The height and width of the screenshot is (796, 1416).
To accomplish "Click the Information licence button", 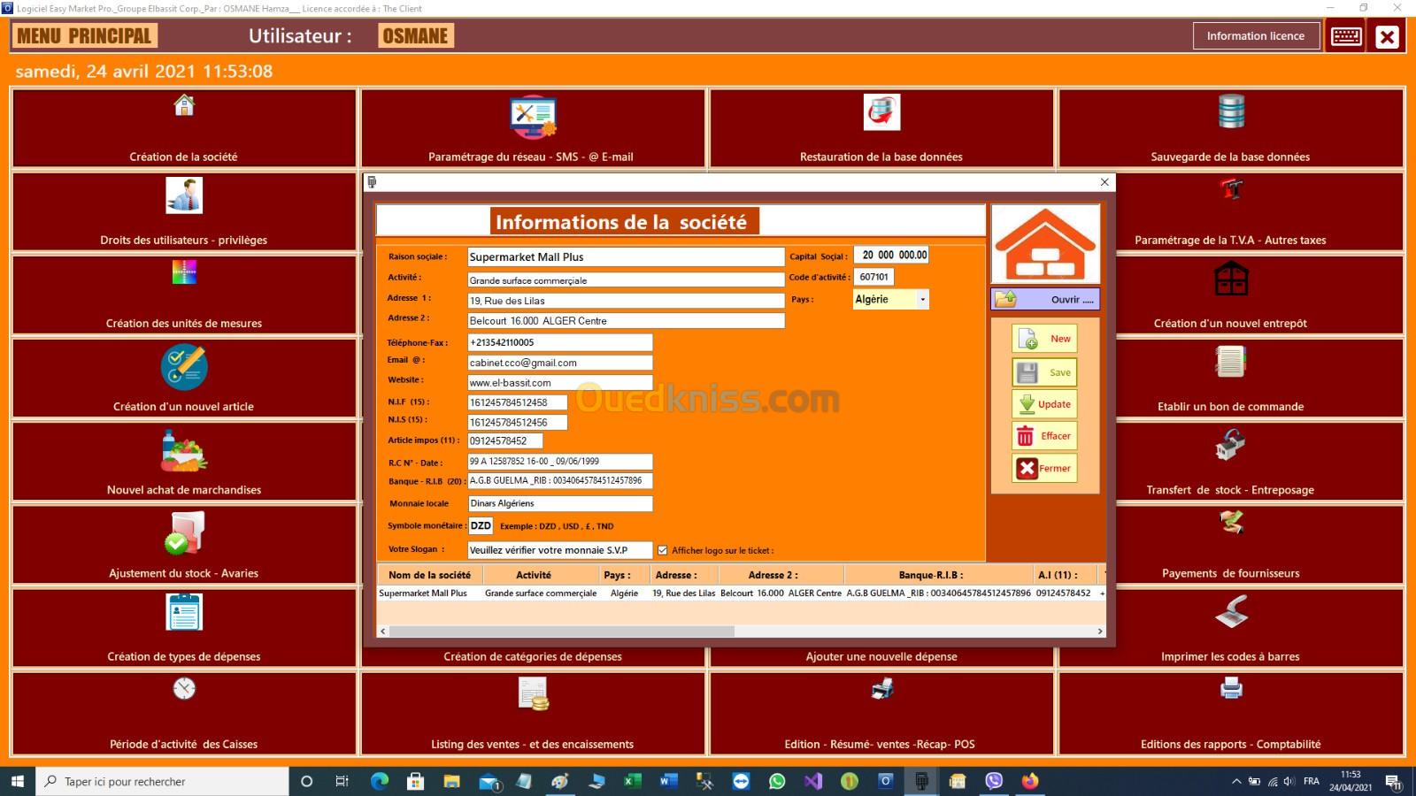I will [1255, 36].
